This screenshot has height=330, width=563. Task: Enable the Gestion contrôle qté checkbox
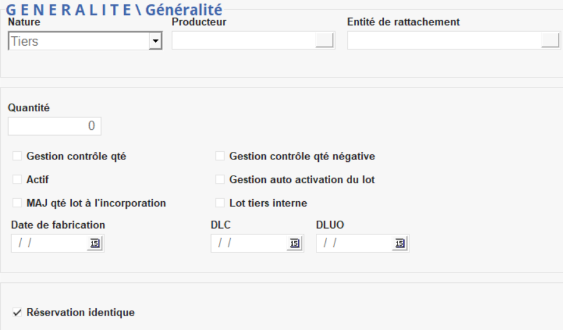point(17,156)
